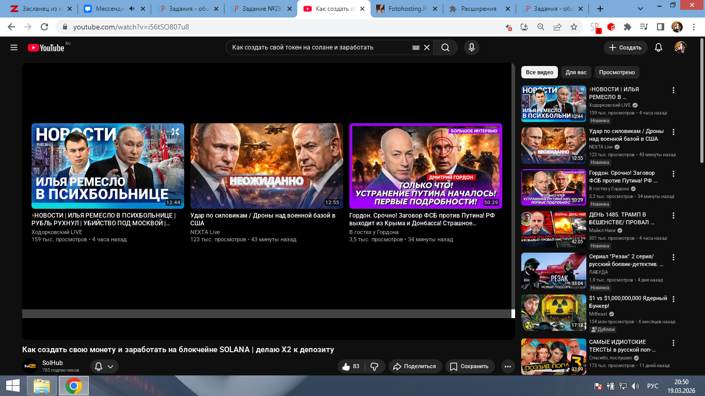The image size is (705, 396).
Task: Open the on-screen keyboard in YouTube search
Action: click(x=416, y=47)
